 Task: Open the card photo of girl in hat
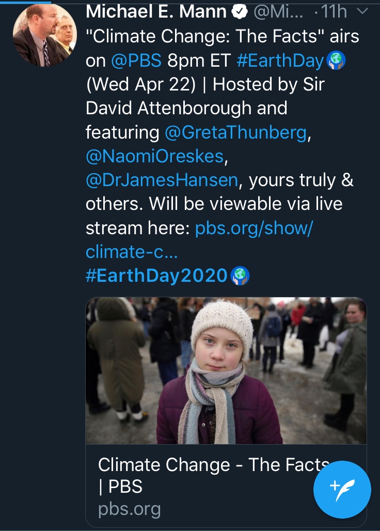226,370
